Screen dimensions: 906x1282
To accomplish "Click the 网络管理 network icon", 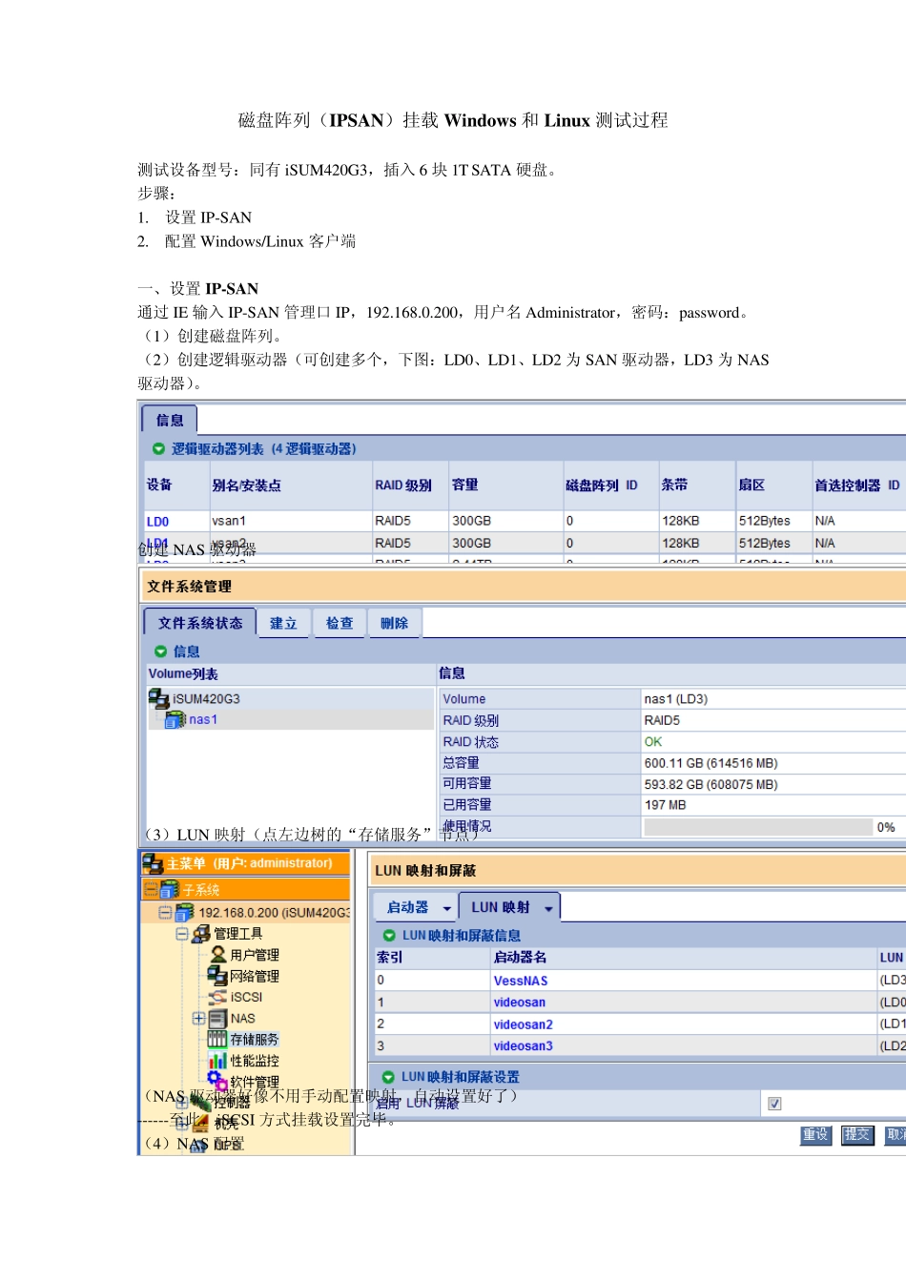I will [217, 976].
